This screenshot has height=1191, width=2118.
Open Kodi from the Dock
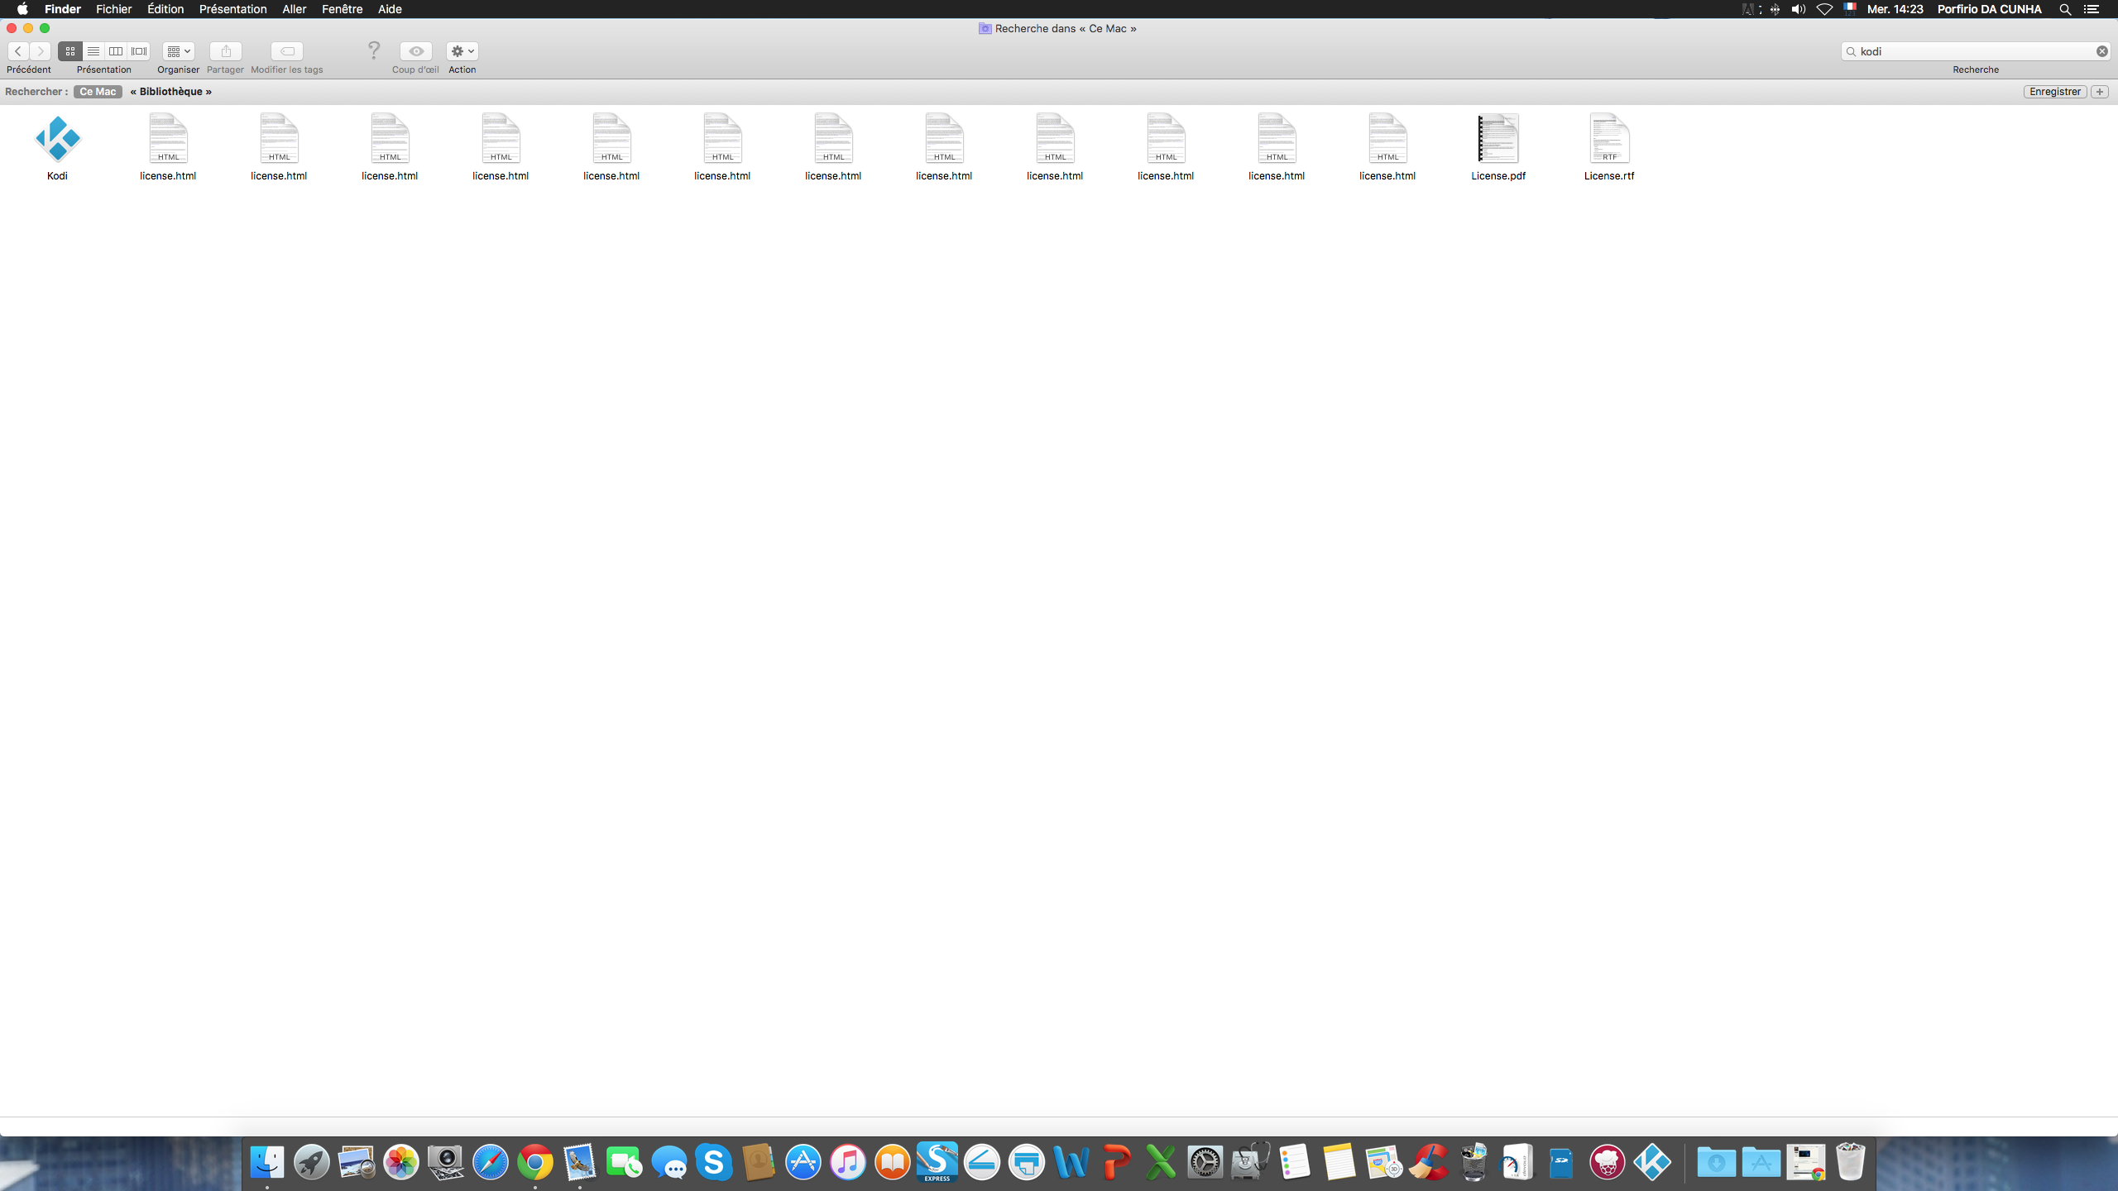pyautogui.click(x=1652, y=1162)
